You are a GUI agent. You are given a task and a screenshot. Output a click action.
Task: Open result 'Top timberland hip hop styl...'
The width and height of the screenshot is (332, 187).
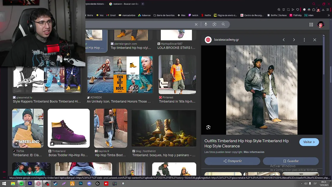coord(131,48)
